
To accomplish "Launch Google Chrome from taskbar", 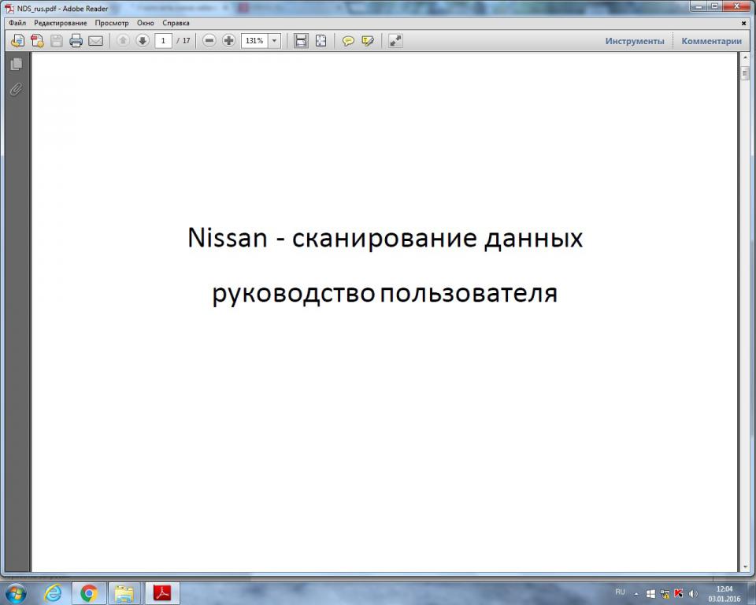I will coord(89,593).
